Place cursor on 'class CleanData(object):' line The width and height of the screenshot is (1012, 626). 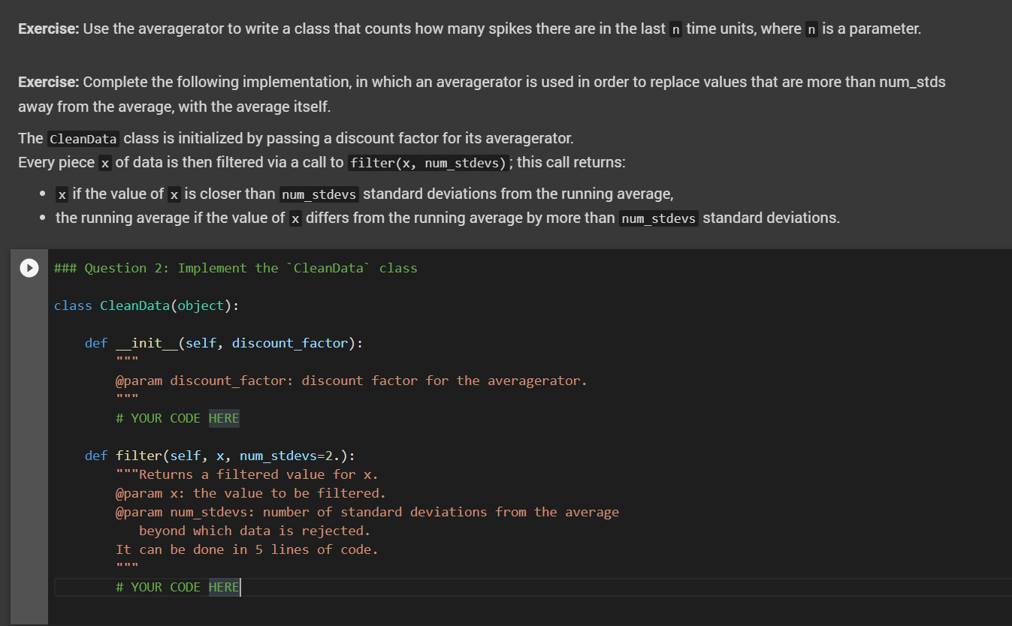click(147, 305)
